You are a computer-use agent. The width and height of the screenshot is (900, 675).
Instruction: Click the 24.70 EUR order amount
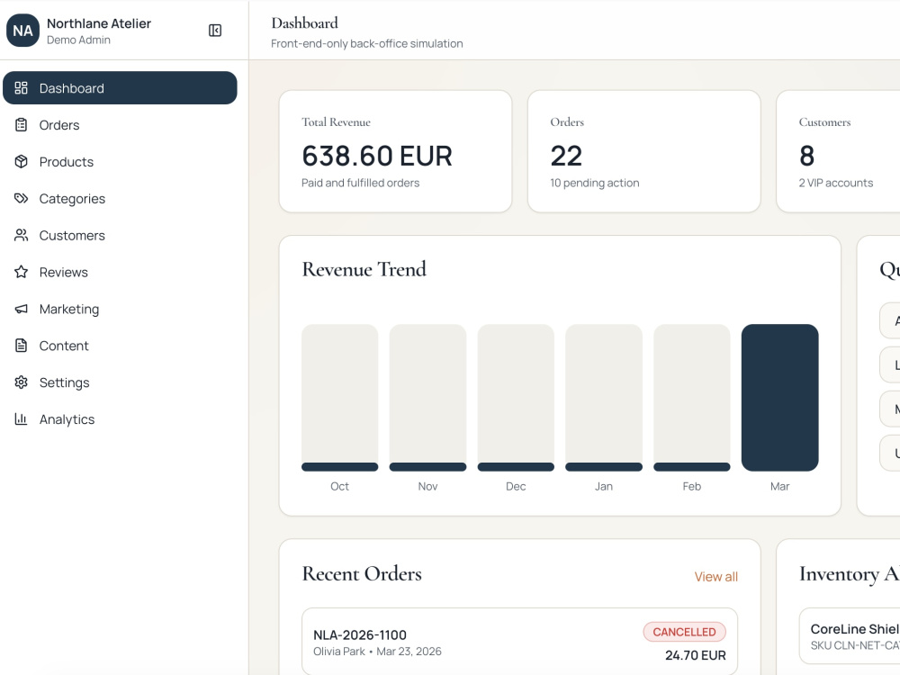click(x=695, y=655)
